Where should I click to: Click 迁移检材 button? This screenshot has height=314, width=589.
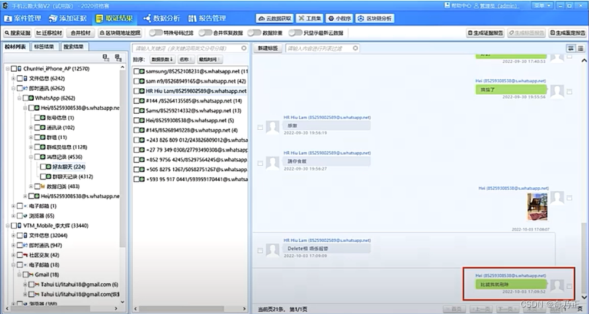(x=49, y=33)
